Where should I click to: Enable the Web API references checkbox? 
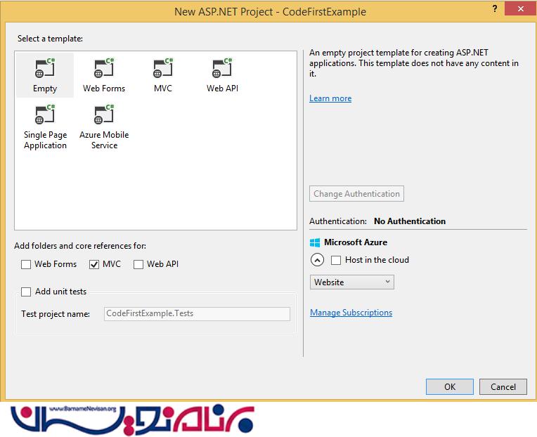138,264
